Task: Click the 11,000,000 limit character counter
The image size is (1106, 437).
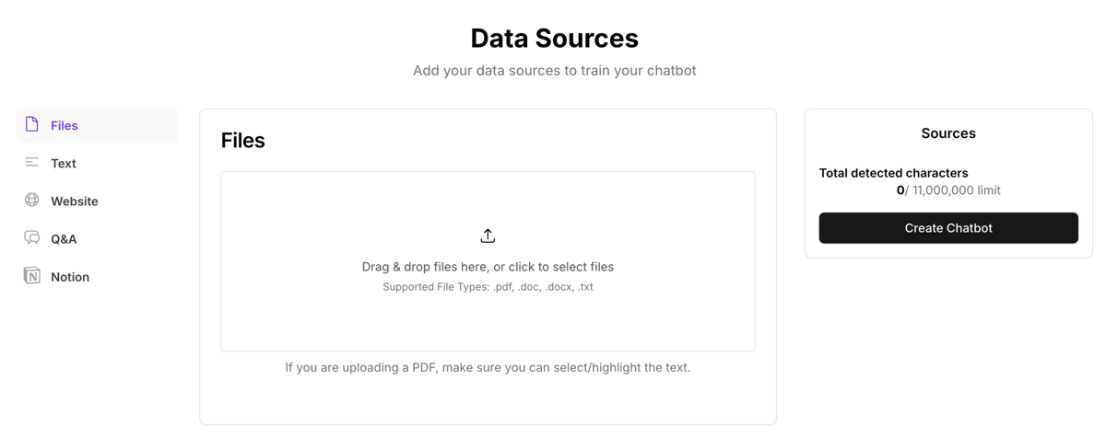Action: click(x=948, y=190)
